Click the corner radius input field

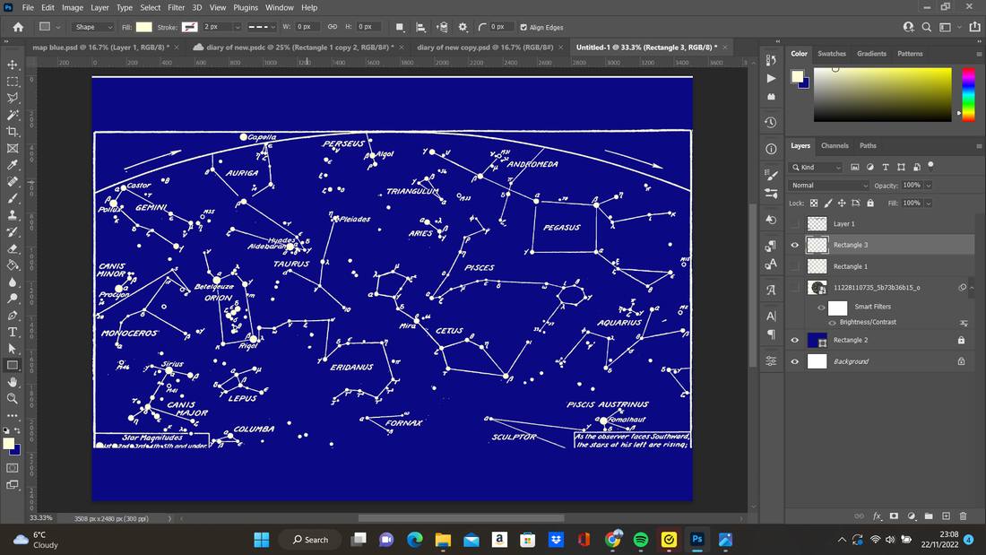501,27
